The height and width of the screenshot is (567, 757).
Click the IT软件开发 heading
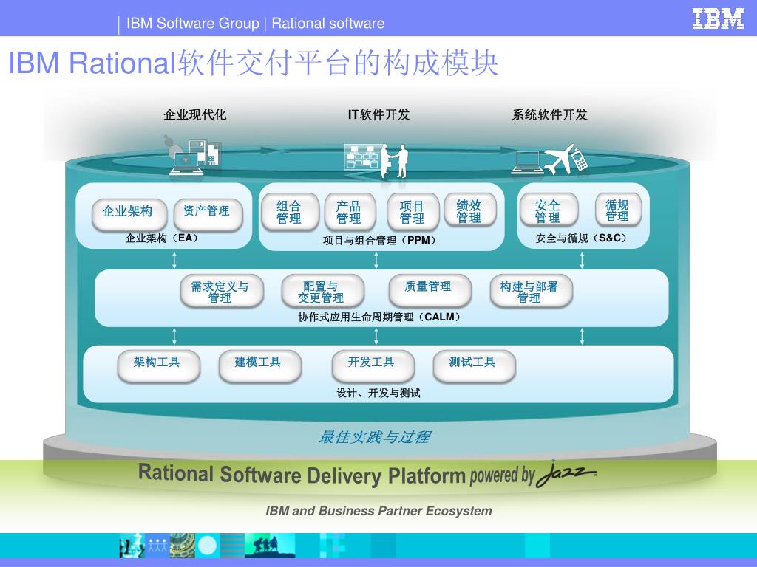378,114
